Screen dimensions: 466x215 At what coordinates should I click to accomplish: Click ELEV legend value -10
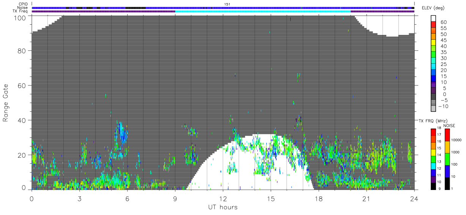[x=443, y=106]
